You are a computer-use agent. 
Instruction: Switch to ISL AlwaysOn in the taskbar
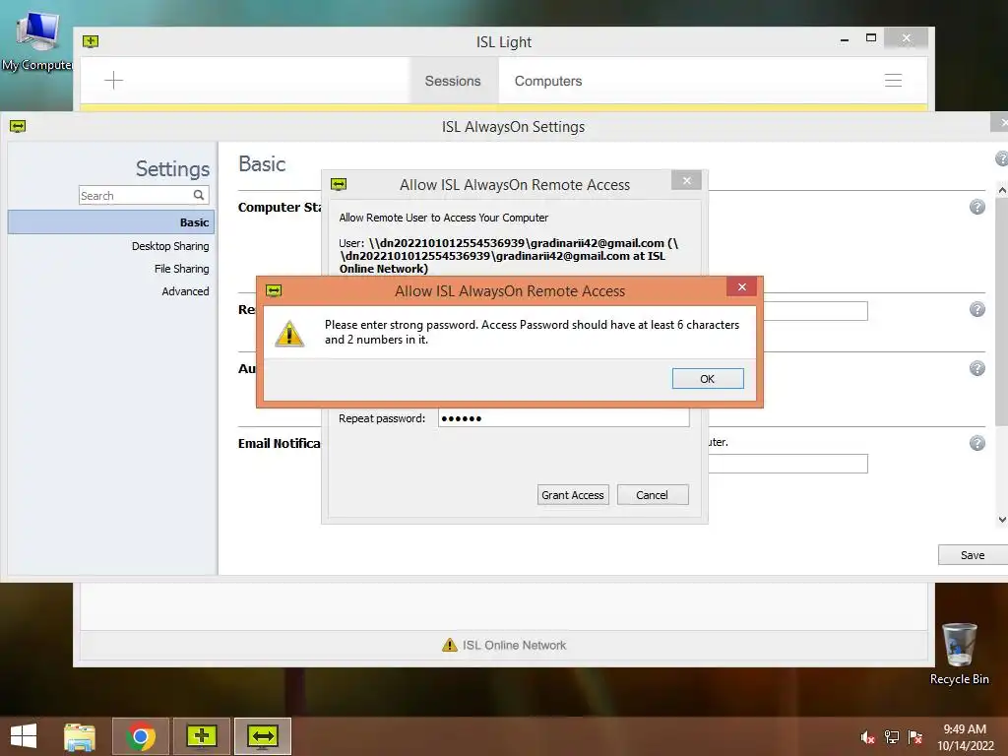click(x=262, y=736)
